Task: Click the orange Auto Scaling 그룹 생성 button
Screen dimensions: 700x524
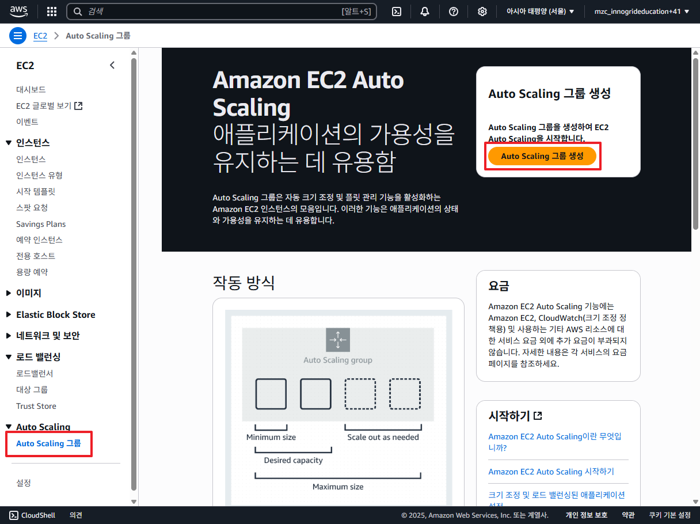Action: pyautogui.click(x=542, y=156)
